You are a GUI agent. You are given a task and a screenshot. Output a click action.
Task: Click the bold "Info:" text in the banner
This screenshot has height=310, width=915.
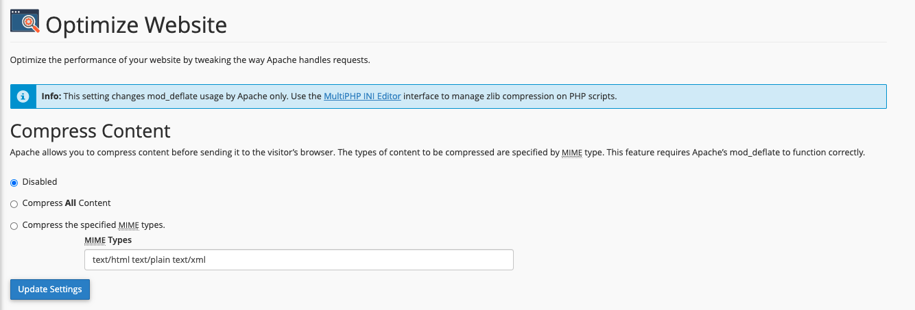[x=51, y=96]
